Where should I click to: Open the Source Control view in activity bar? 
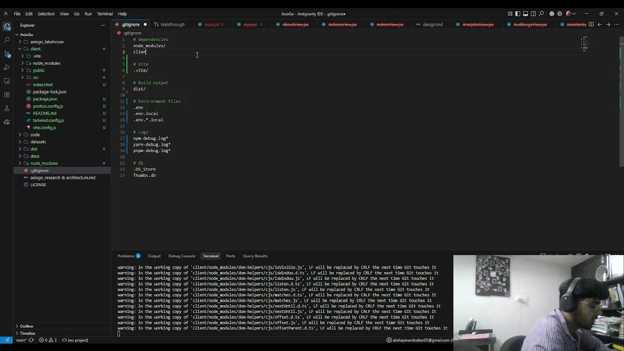(7, 53)
